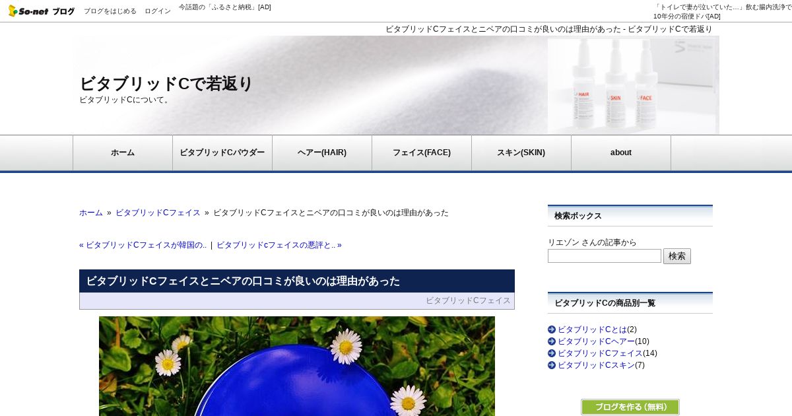Open category ビタブリッドCヘアー
Viewport: 792px width, 416px height.
point(596,341)
